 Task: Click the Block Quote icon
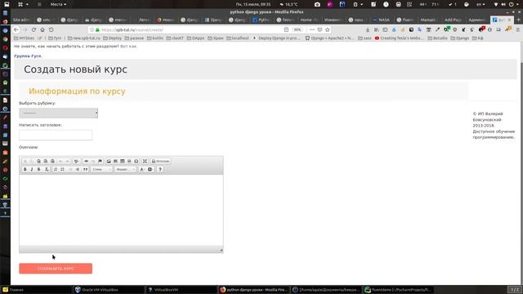[85, 169]
